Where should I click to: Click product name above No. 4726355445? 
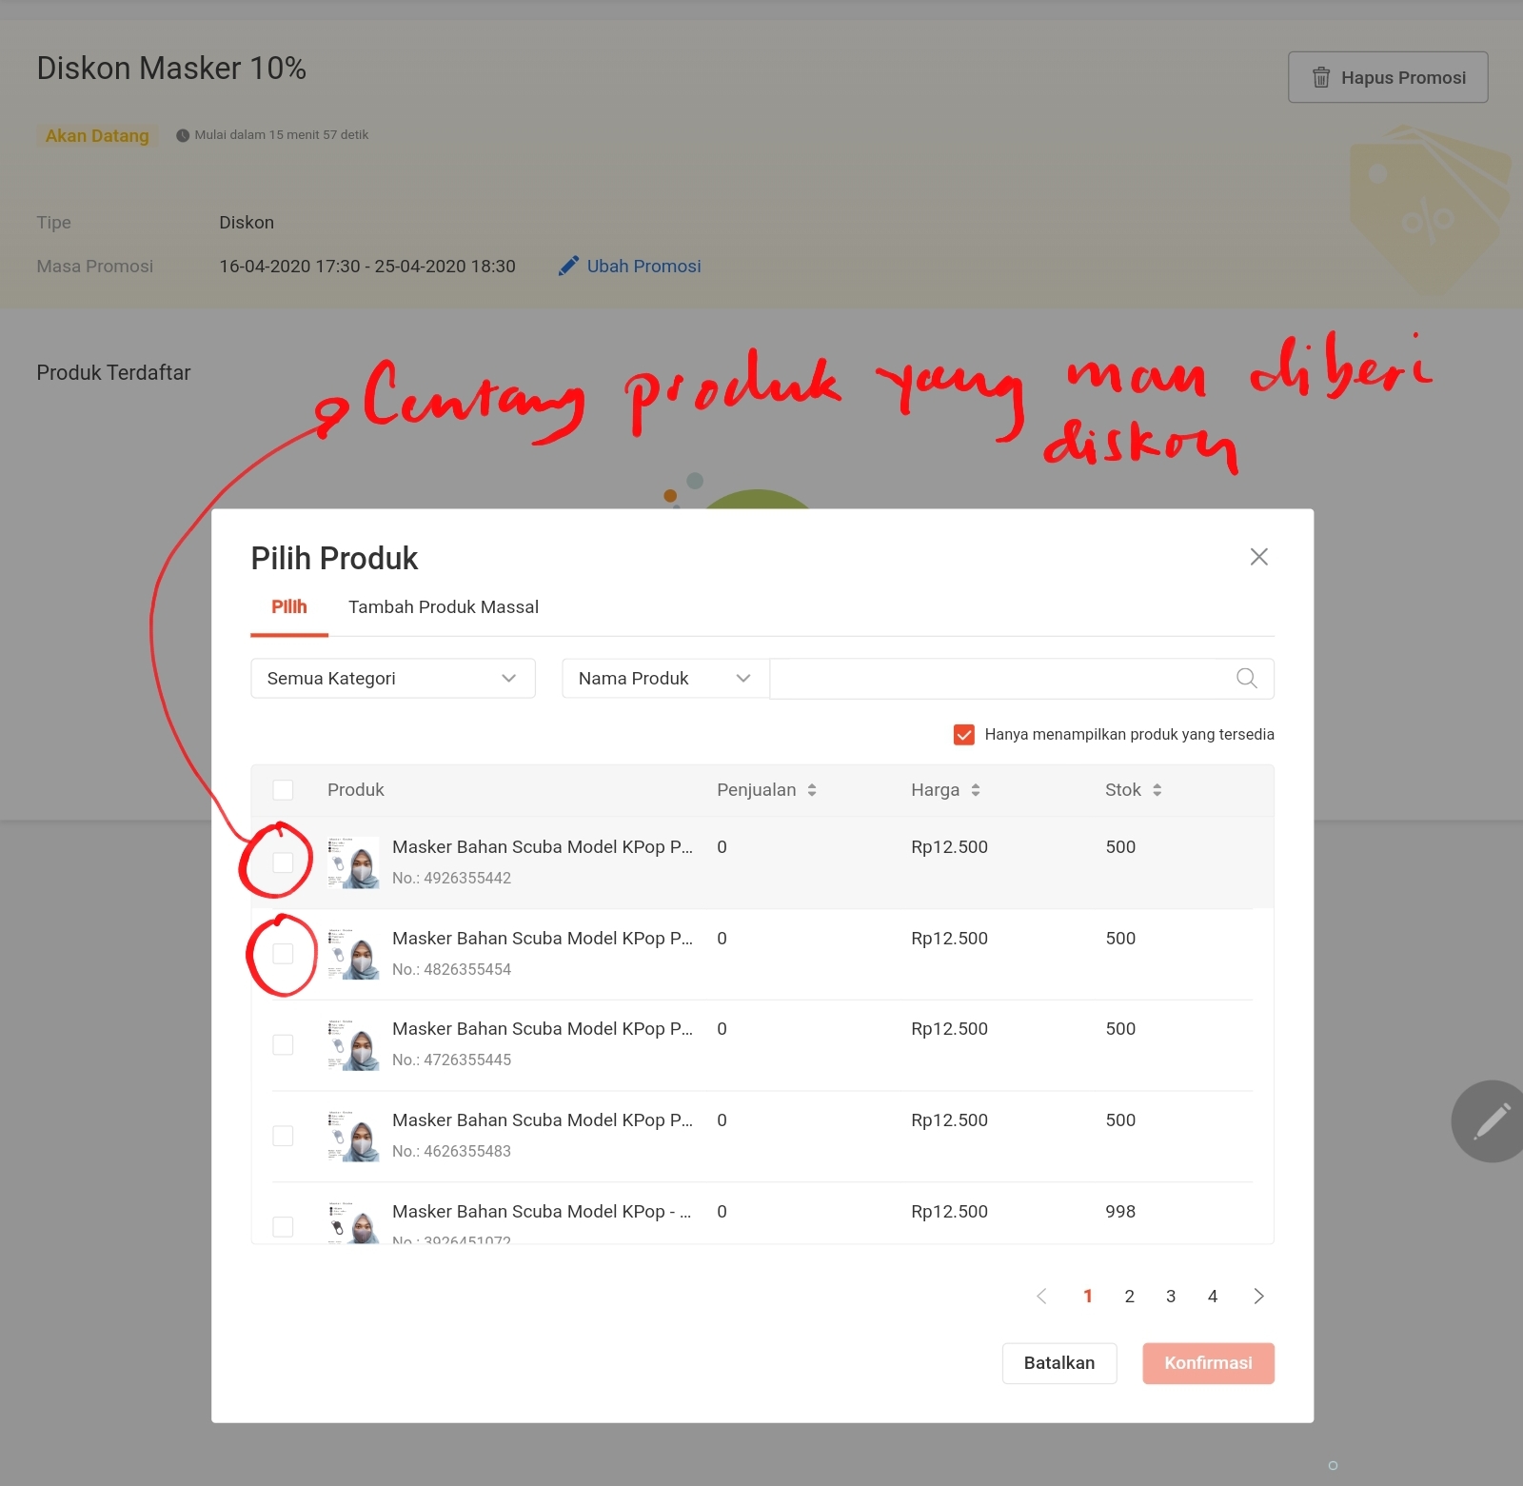[543, 1028]
